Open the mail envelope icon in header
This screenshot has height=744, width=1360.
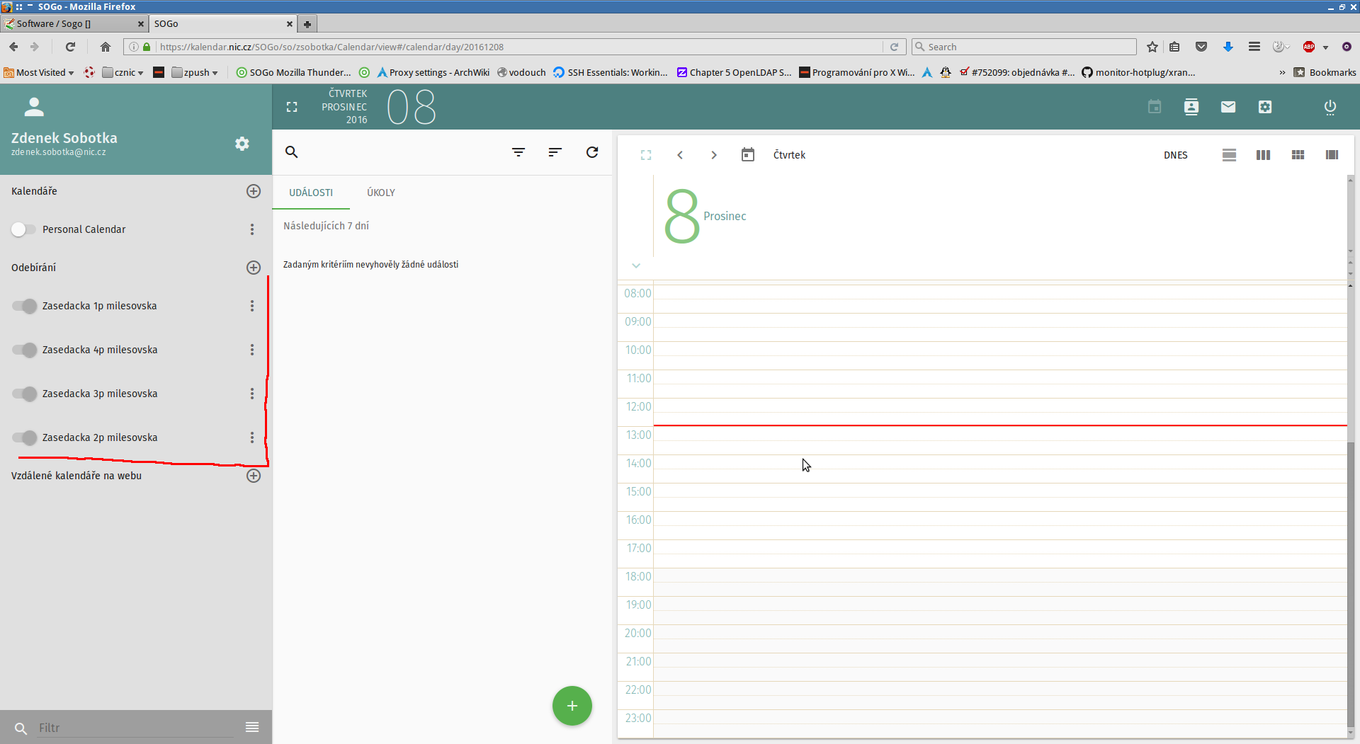1228,107
